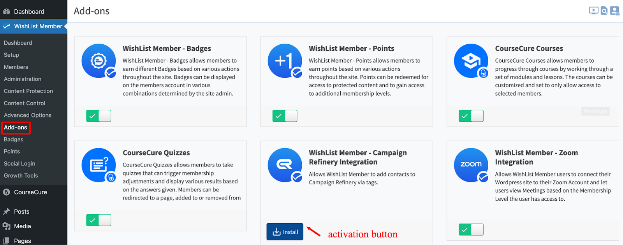The image size is (623, 245).
Task: Open the Growth Tools submenu item
Action: pyautogui.click(x=21, y=175)
